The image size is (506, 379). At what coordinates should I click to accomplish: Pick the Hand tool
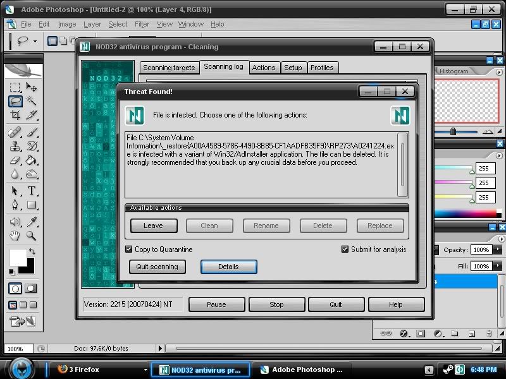(x=15, y=236)
